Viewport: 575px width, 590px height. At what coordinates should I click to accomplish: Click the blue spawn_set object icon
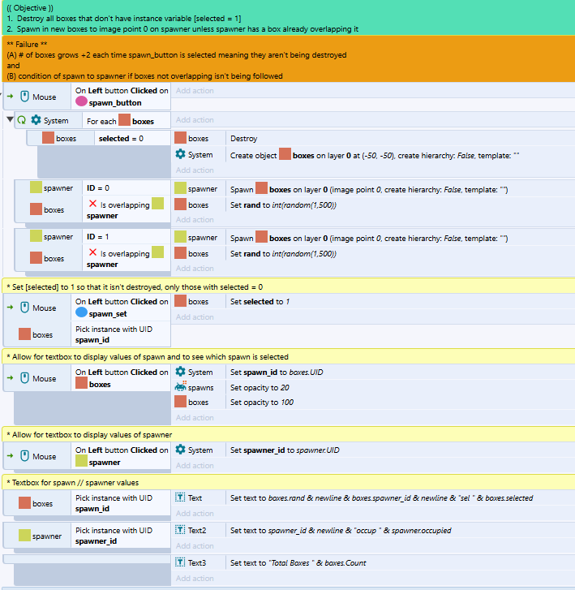[x=81, y=312]
